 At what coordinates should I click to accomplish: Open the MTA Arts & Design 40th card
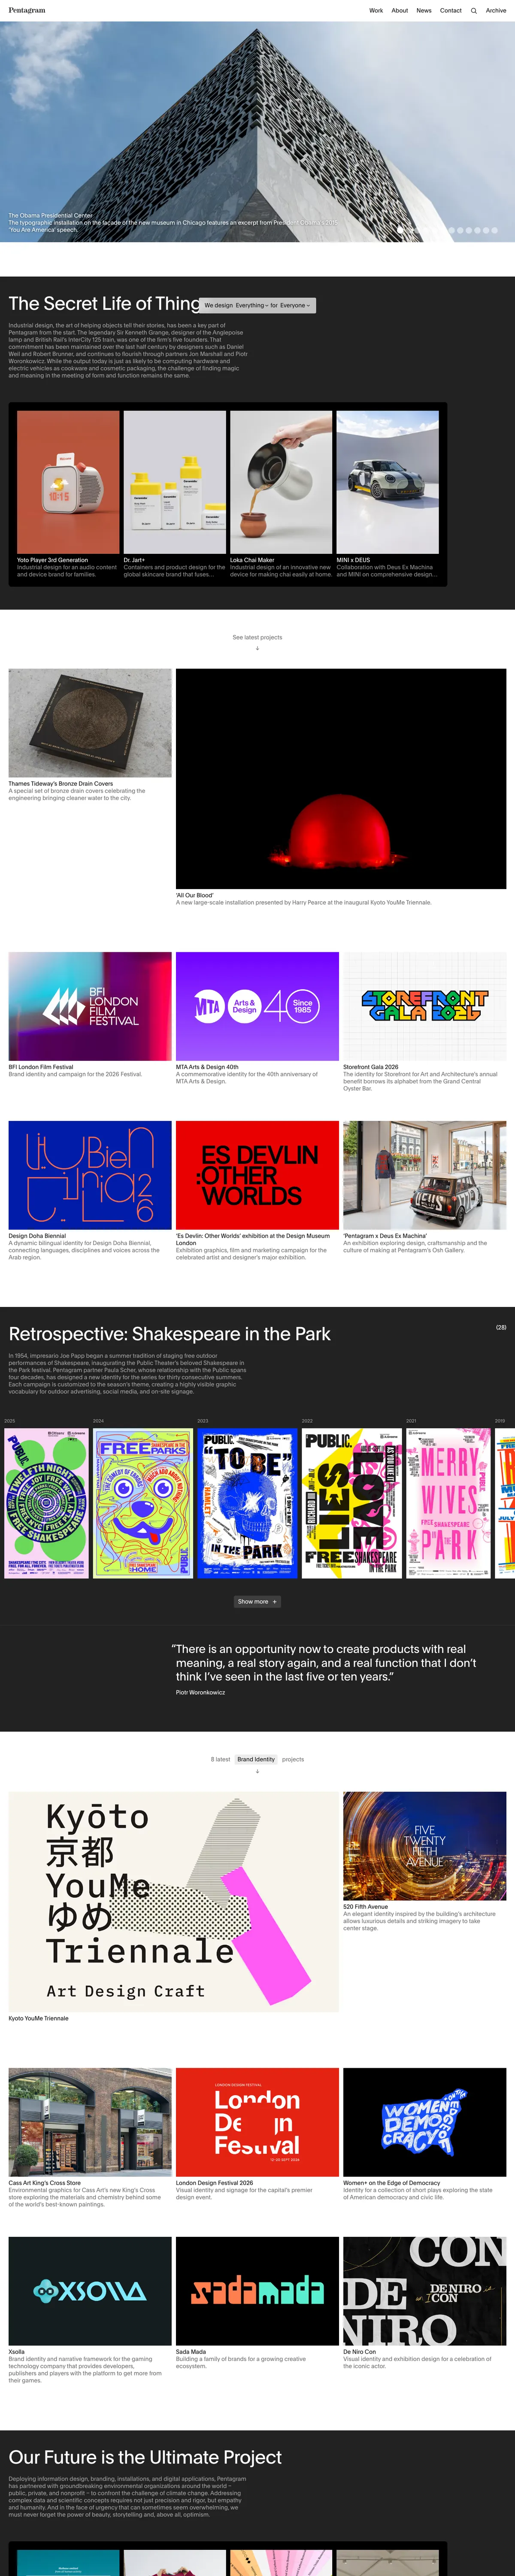coord(257,1006)
